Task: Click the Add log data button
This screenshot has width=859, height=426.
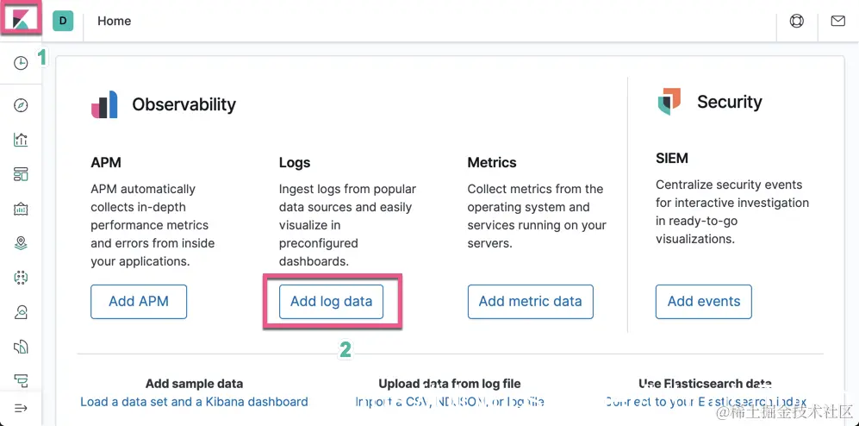Action: tap(331, 302)
